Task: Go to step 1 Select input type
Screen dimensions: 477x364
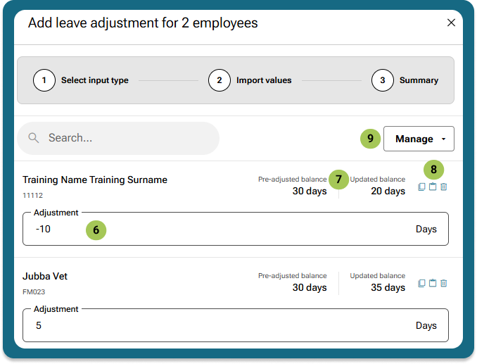Action: (44, 80)
